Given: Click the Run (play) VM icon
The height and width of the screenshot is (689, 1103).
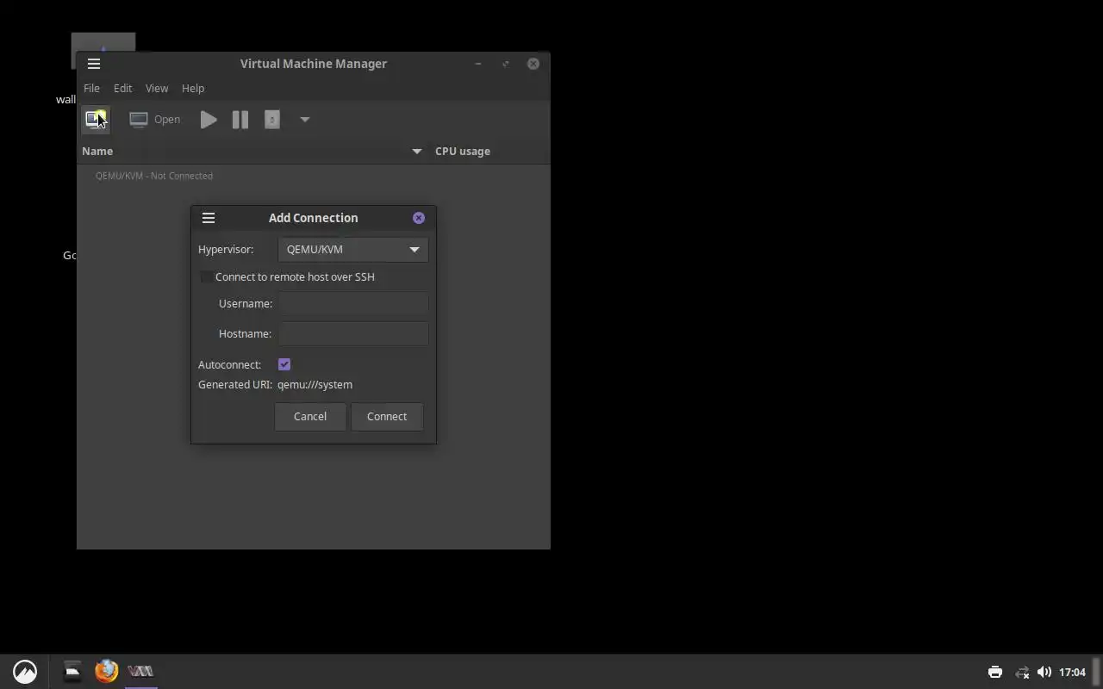Looking at the screenshot, I should [x=209, y=120].
